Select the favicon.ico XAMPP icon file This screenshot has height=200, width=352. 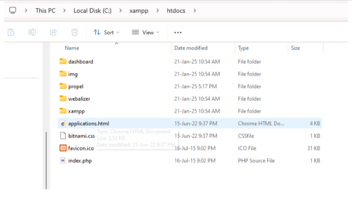coord(63,148)
